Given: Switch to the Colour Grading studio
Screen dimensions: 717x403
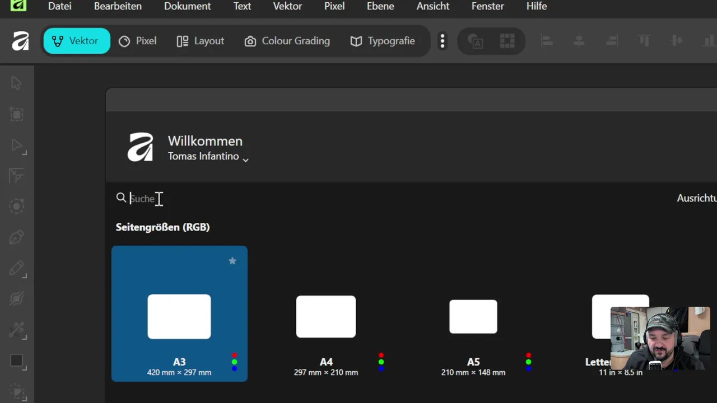Looking at the screenshot, I should [x=287, y=41].
